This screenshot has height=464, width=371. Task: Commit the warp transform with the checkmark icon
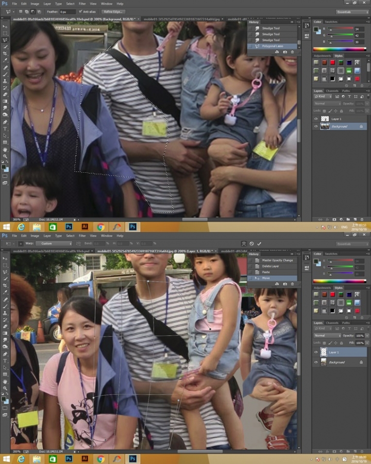[259, 243]
